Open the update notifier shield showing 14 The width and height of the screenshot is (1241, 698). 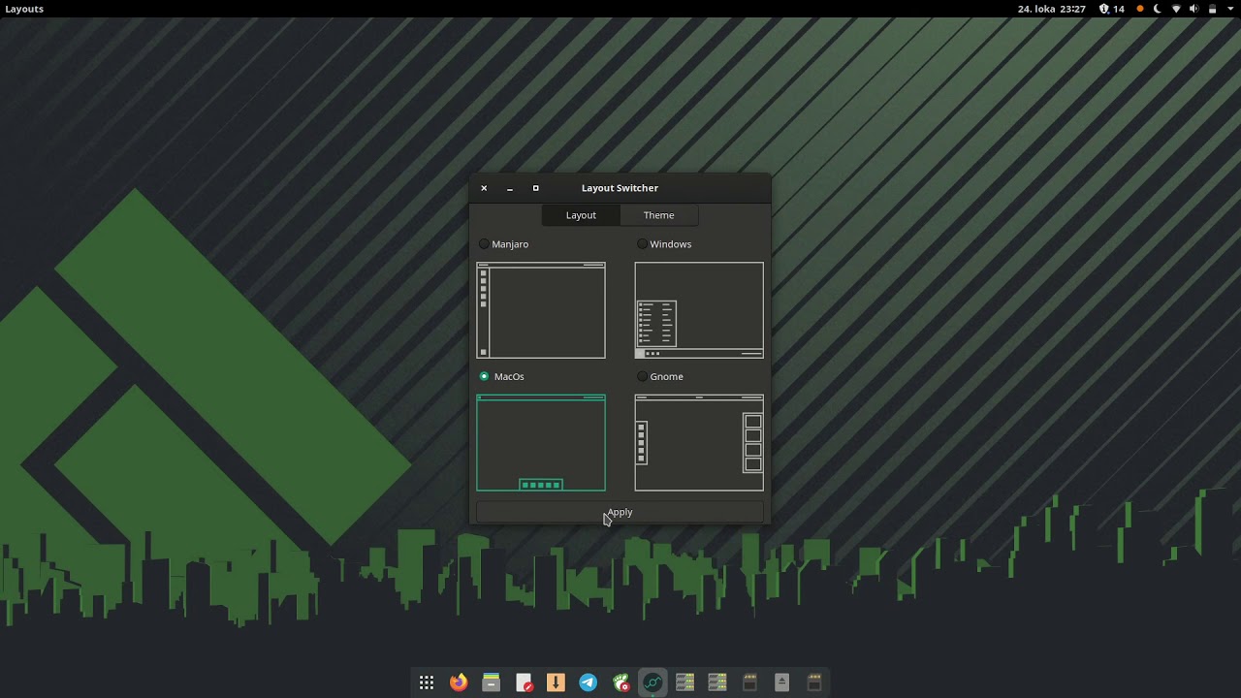[x=1111, y=9]
